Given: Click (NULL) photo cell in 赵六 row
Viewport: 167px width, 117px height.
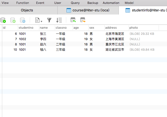Looking at the screenshot, I should coord(135,44).
